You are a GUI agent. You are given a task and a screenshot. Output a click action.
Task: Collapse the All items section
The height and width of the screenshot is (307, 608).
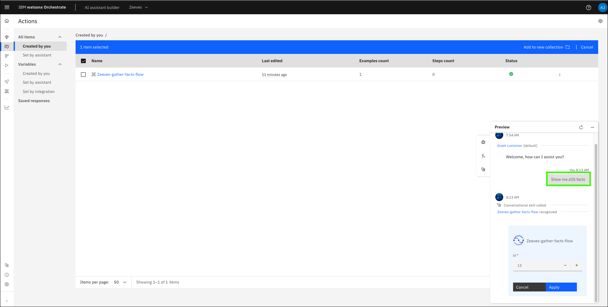click(60, 37)
